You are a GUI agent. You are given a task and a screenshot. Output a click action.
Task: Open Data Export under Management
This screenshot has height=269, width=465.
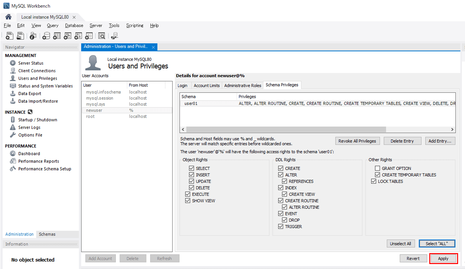pos(29,94)
